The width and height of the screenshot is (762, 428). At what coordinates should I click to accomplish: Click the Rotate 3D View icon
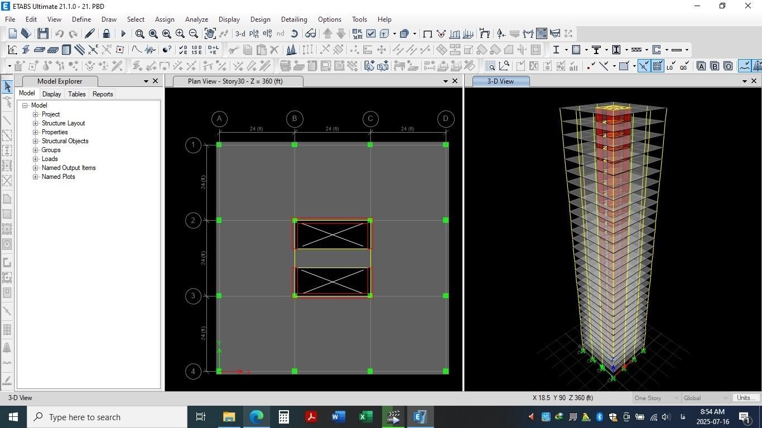(295, 33)
